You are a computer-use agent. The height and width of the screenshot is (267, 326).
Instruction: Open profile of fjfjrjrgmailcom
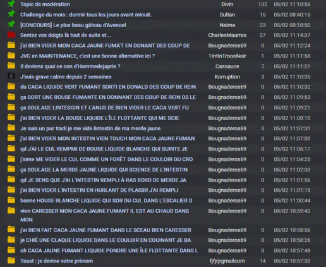(227, 261)
